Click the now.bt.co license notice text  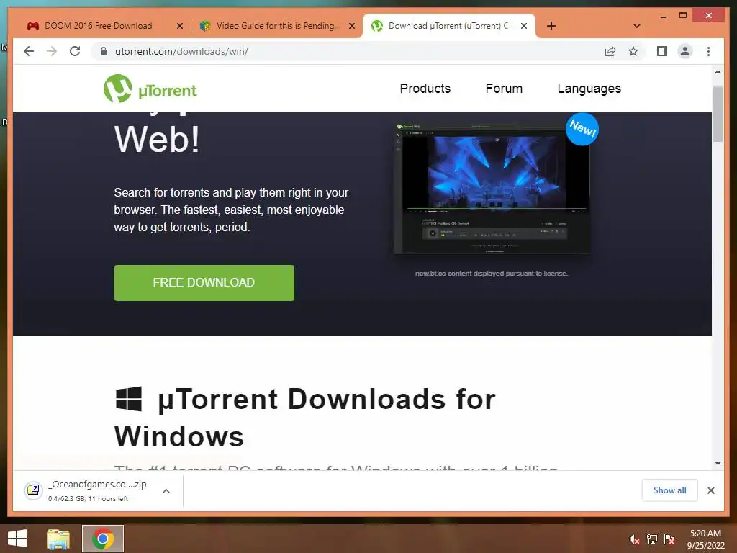[492, 273]
